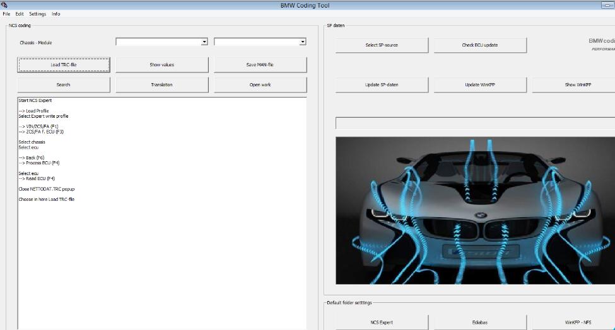
Task: Choose the Select SP-source button
Action: click(x=382, y=45)
